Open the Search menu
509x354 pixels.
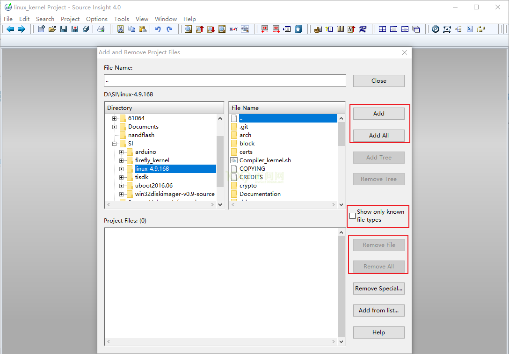[x=45, y=19]
